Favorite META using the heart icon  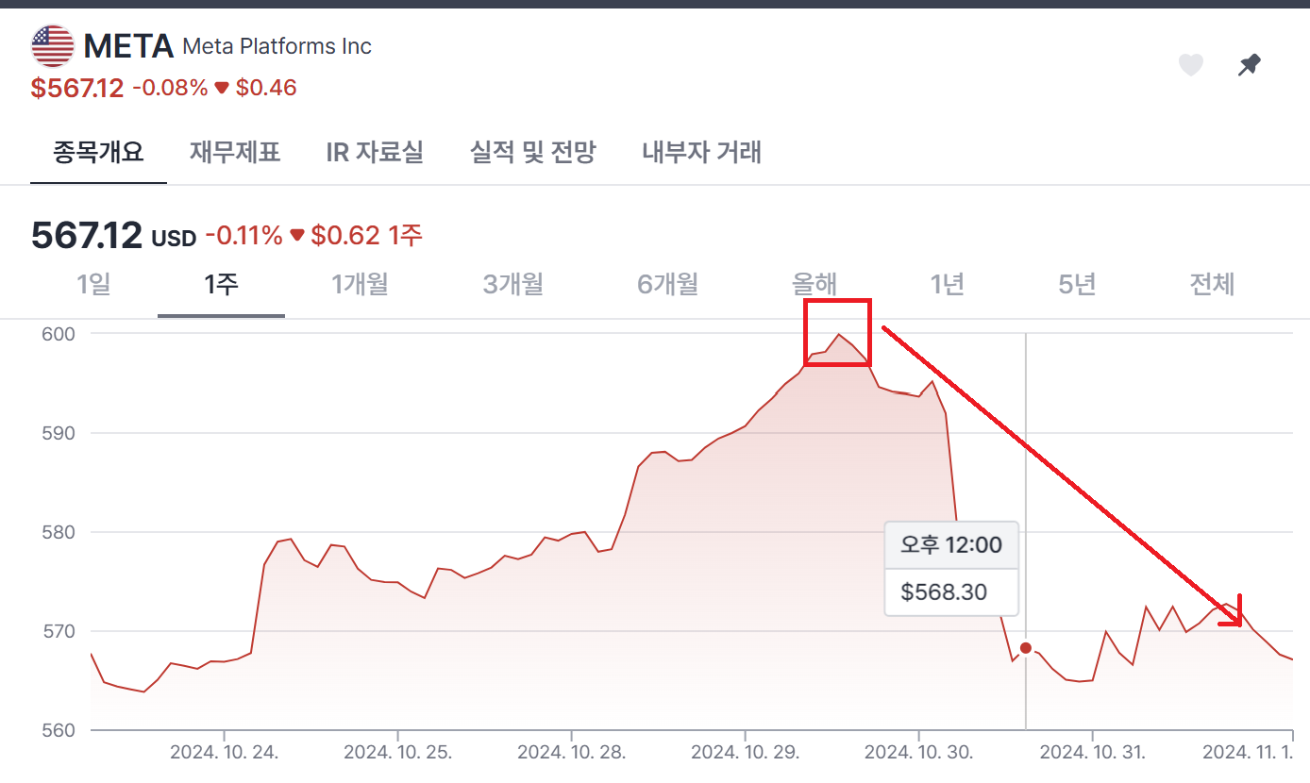tap(1190, 64)
